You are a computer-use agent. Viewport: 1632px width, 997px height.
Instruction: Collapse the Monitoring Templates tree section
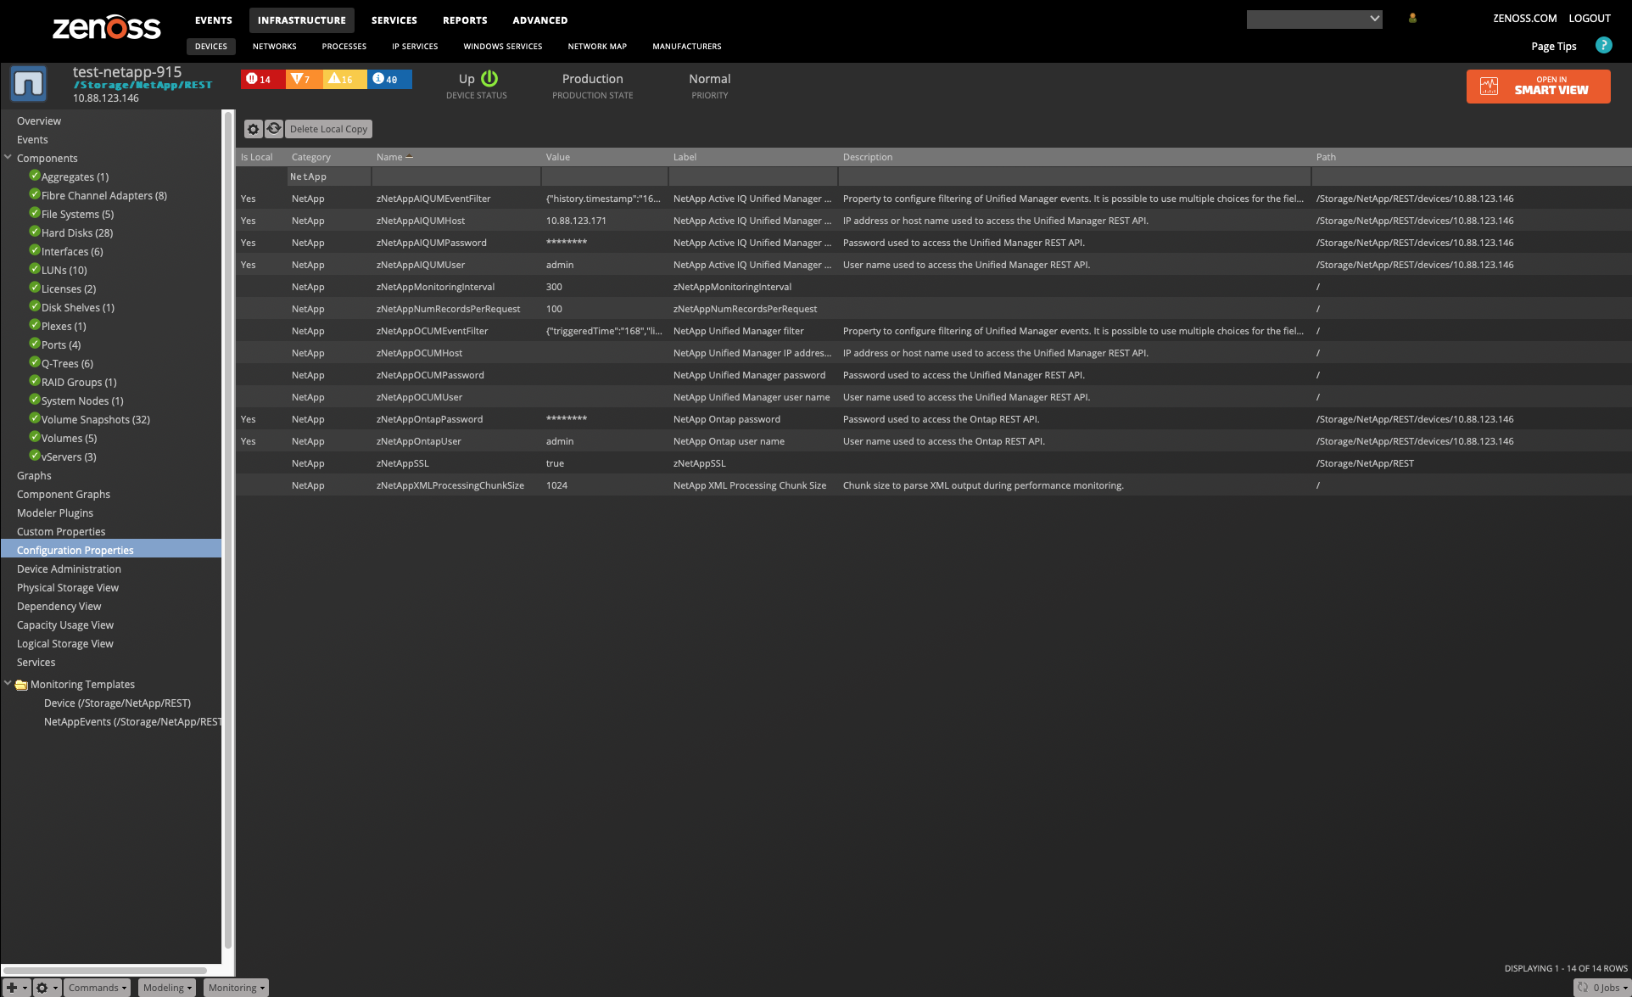click(x=8, y=683)
